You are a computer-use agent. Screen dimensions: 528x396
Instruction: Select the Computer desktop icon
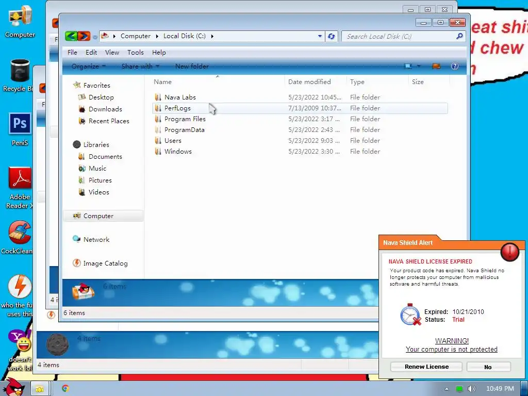click(x=20, y=21)
